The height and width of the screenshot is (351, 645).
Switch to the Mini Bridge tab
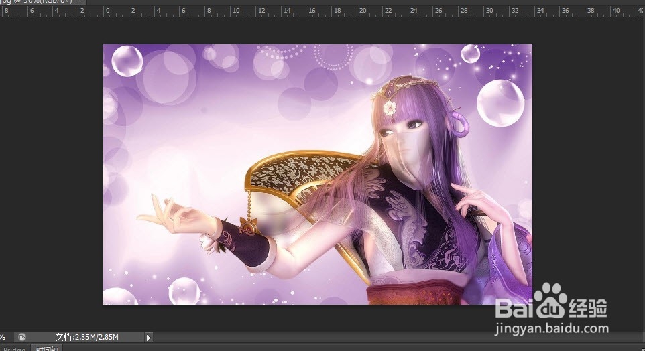[14, 348]
